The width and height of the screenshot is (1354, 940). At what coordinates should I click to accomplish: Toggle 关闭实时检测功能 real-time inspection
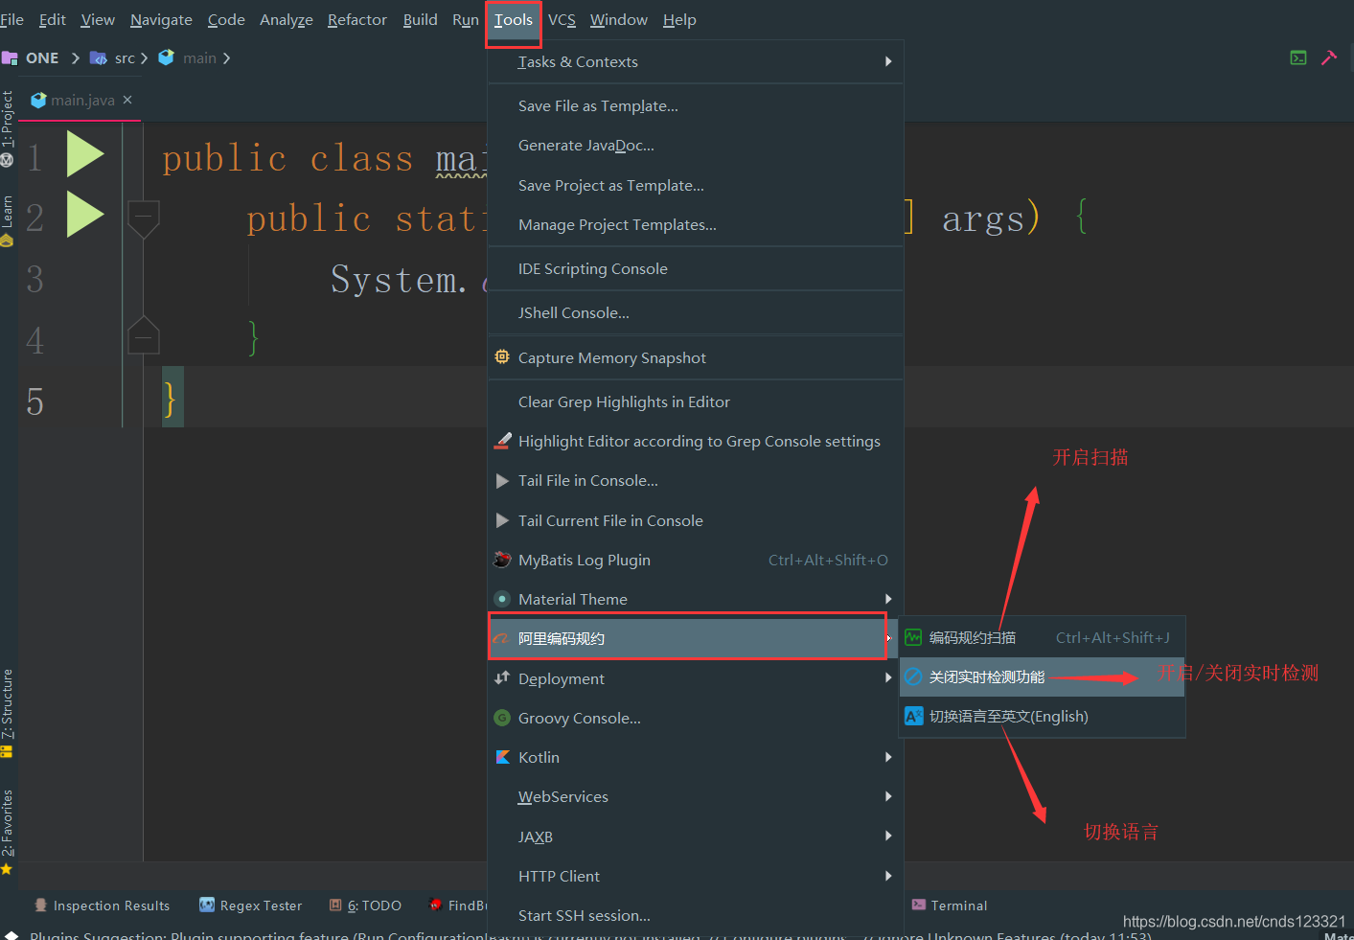(1042, 676)
